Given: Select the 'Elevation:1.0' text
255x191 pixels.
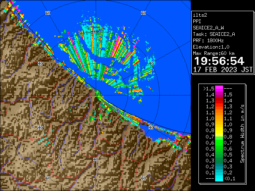Looking at the screenshot, I should click(x=211, y=47).
